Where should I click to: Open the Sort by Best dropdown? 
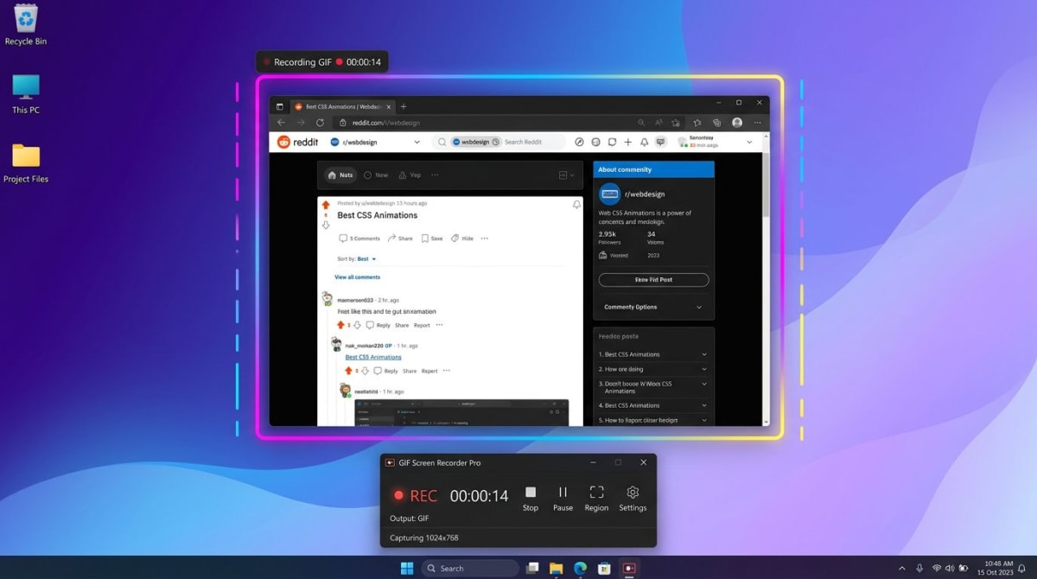click(363, 258)
